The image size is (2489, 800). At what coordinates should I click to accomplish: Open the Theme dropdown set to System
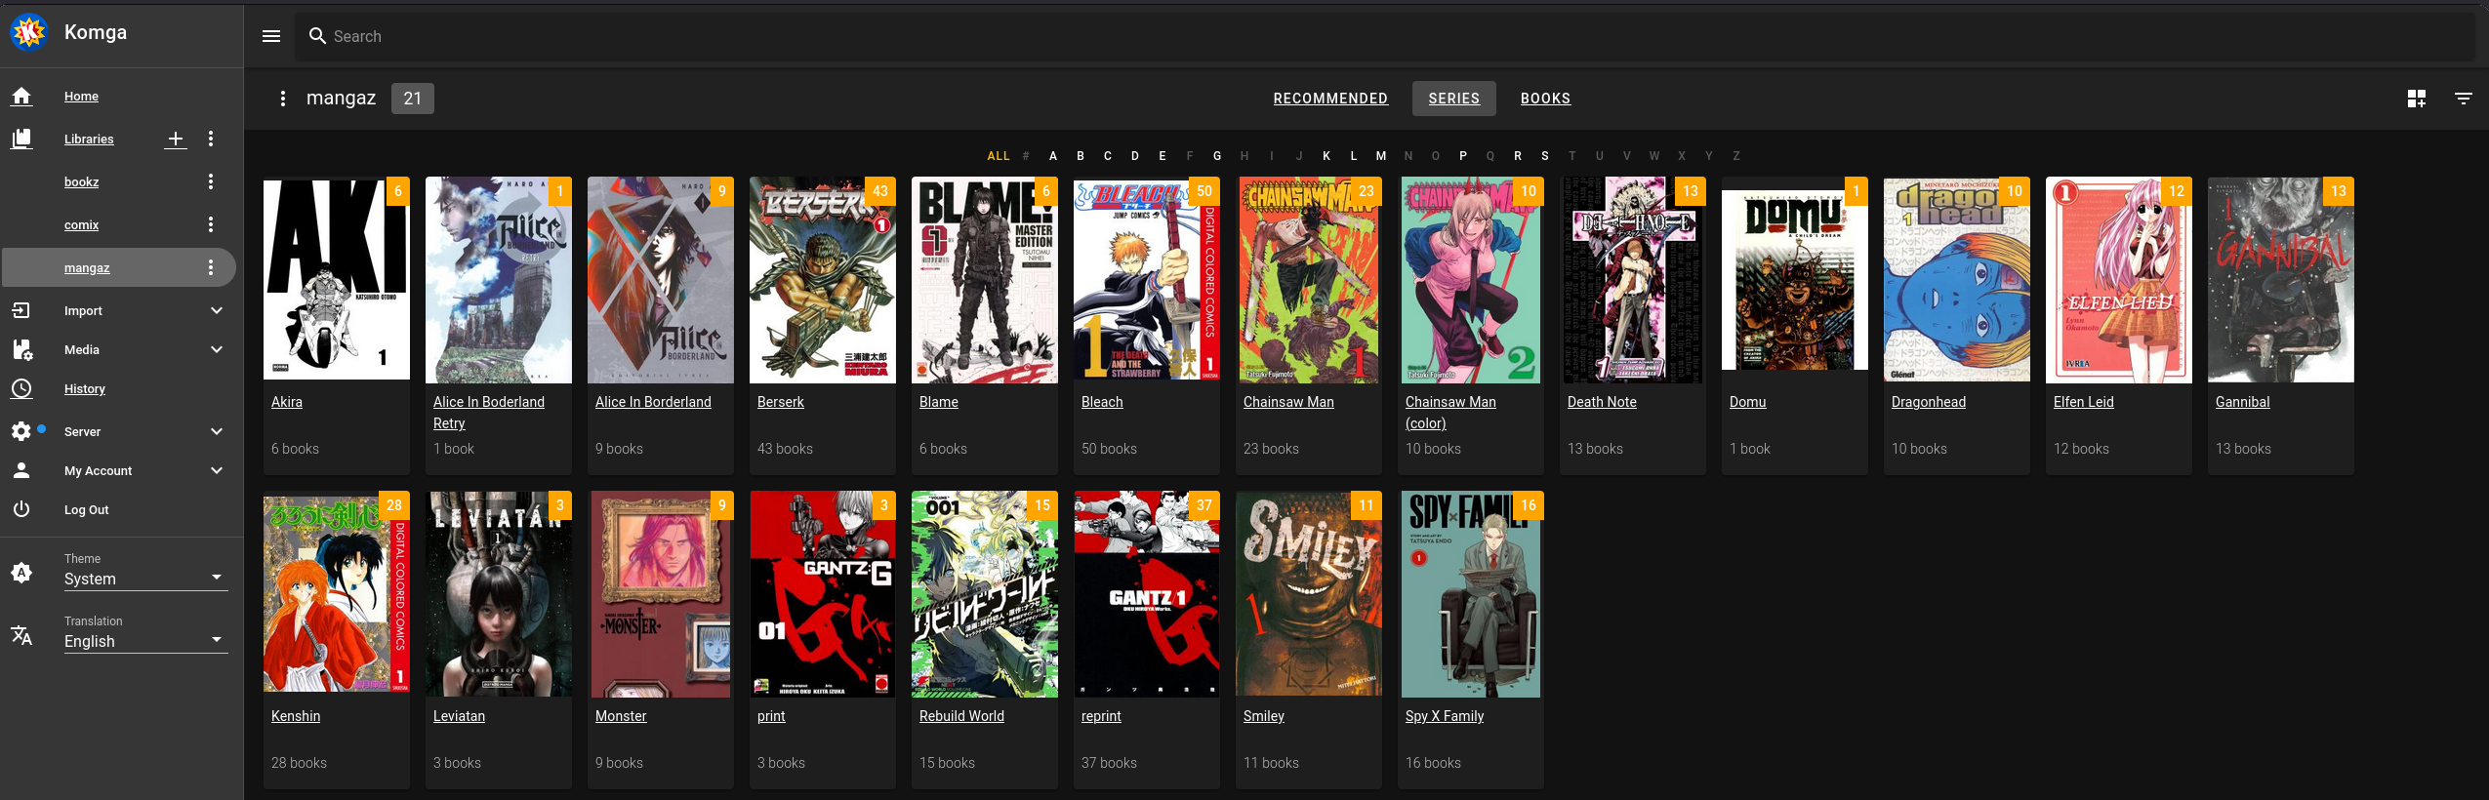[x=144, y=579]
